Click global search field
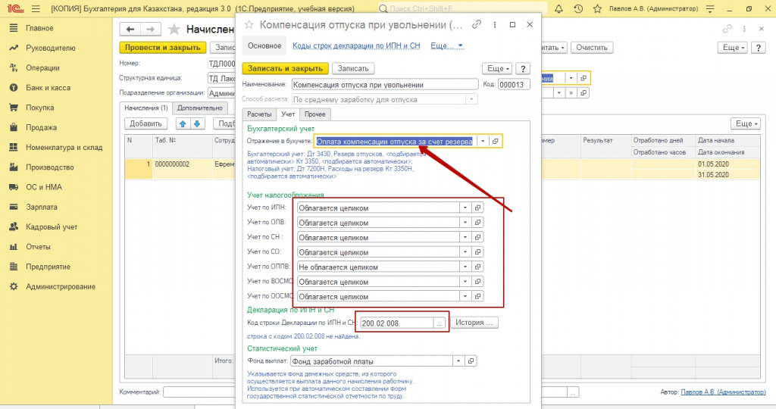Screen dimensions: 776x409 [x=462, y=8]
